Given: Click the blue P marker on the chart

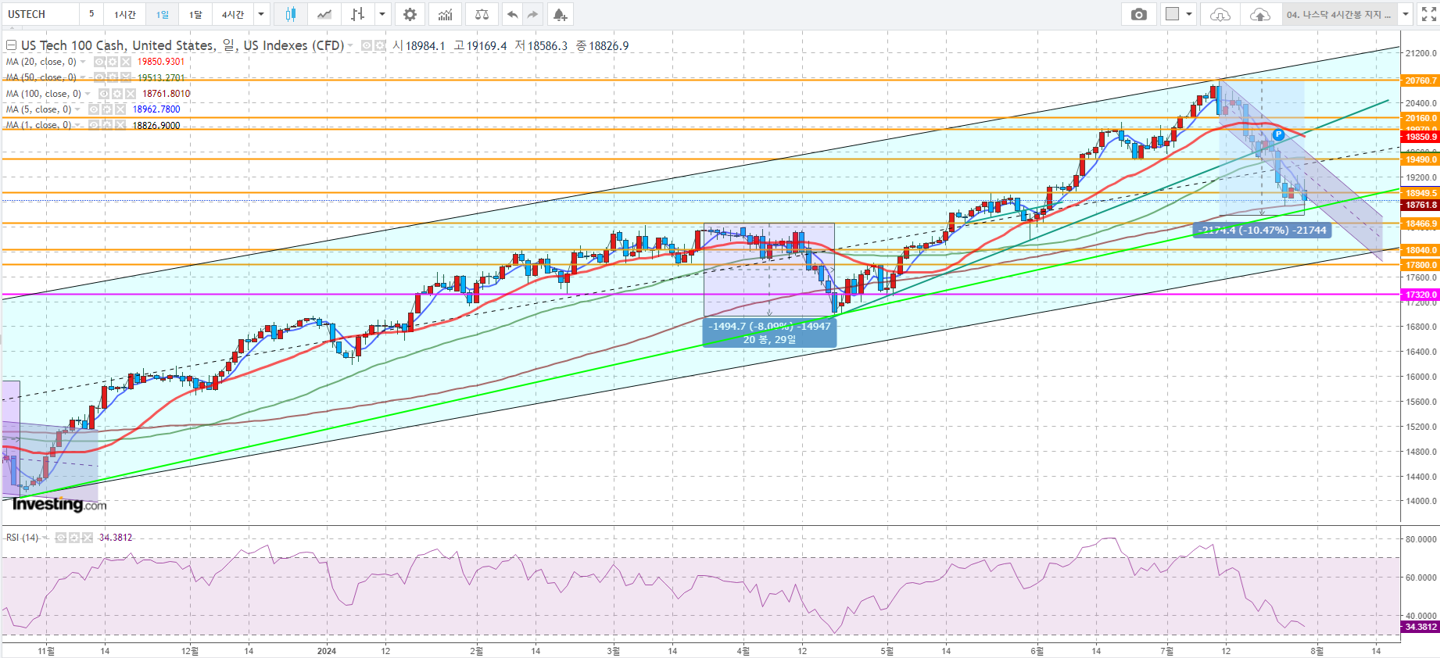Looking at the screenshot, I should coord(1278,135).
